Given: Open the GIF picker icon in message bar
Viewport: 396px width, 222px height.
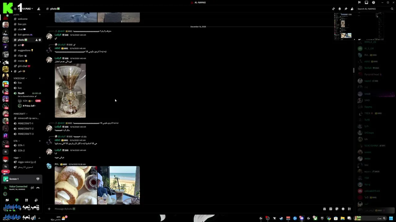Looking at the screenshot, I should coord(330,209).
